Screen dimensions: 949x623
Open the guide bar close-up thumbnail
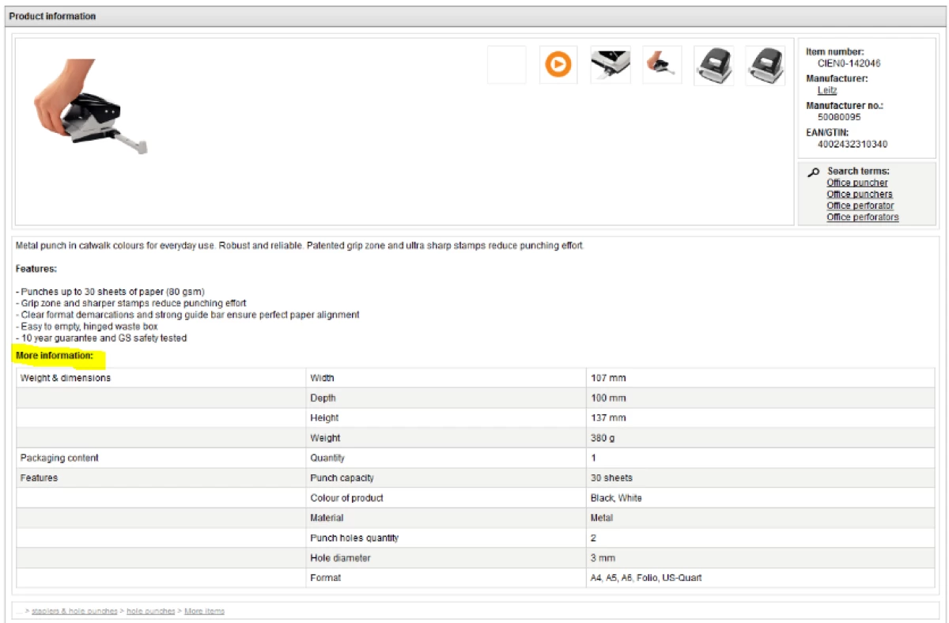611,65
